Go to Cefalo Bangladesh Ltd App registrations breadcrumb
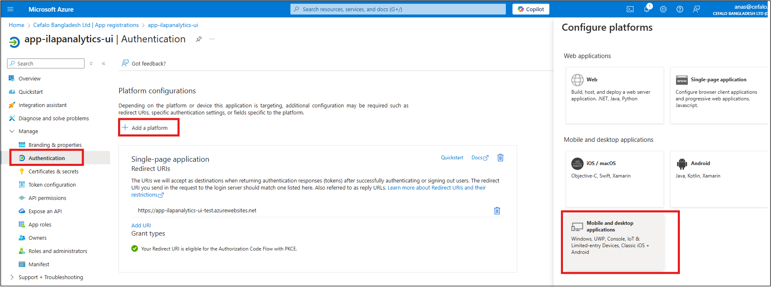Viewport: 771px width, 287px height. tap(86, 25)
